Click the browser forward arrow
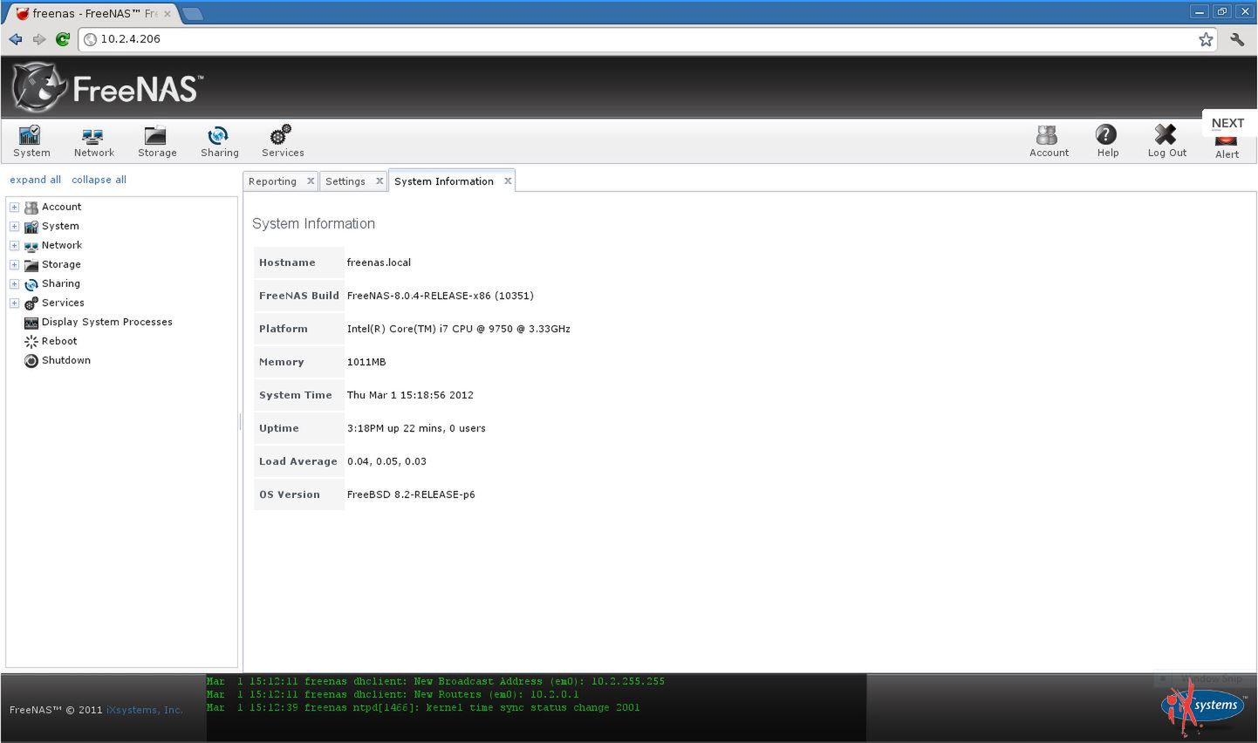Image resolution: width=1258 pixels, height=743 pixels. (39, 39)
